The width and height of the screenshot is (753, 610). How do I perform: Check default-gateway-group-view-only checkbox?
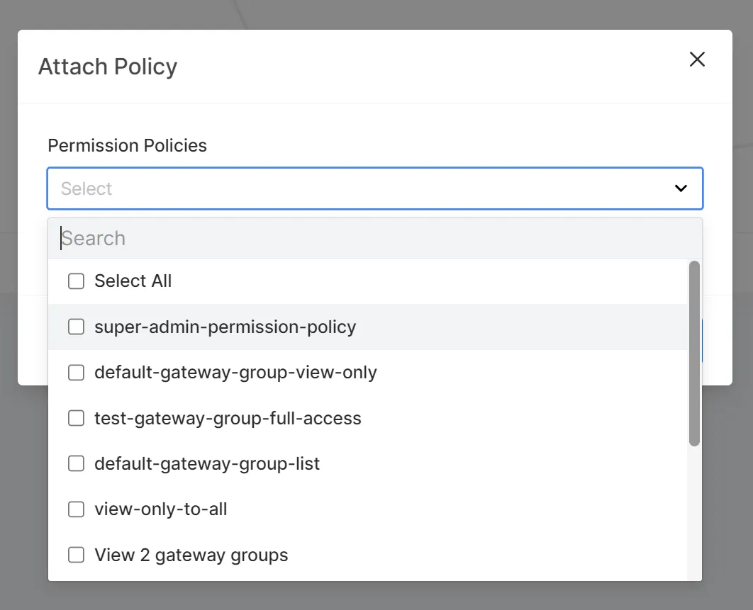[76, 373]
